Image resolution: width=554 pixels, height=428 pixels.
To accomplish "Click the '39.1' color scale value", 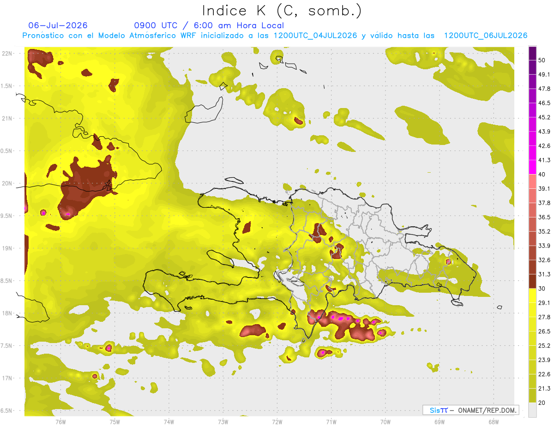I will (x=544, y=188).
